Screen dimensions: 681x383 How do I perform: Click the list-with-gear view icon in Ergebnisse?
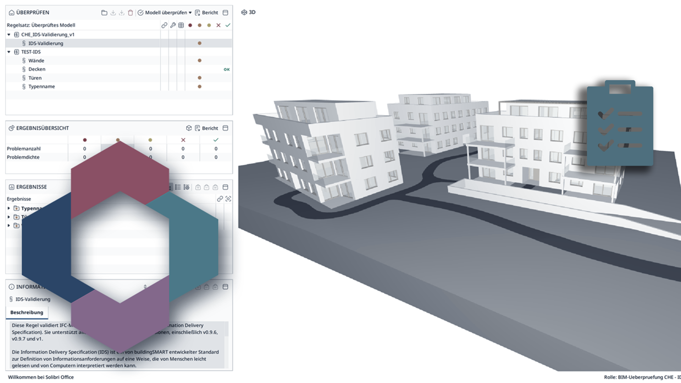pos(187,187)
